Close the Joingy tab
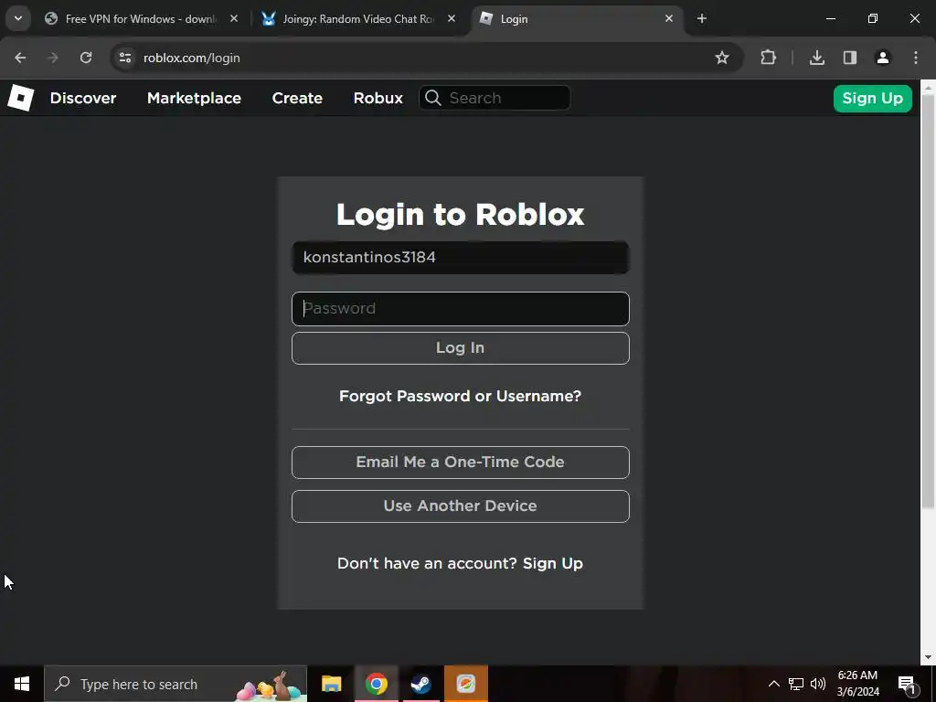Viewport: 936px width, 702px height. click(452, 19)
